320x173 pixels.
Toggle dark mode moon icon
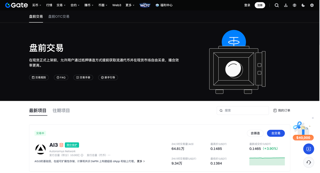coord(303,5)
